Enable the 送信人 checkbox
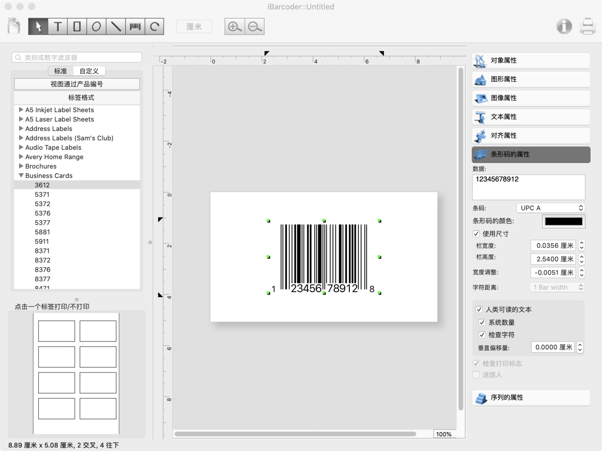The height and width of the screenshot is (451, 602). pos(476,374)
